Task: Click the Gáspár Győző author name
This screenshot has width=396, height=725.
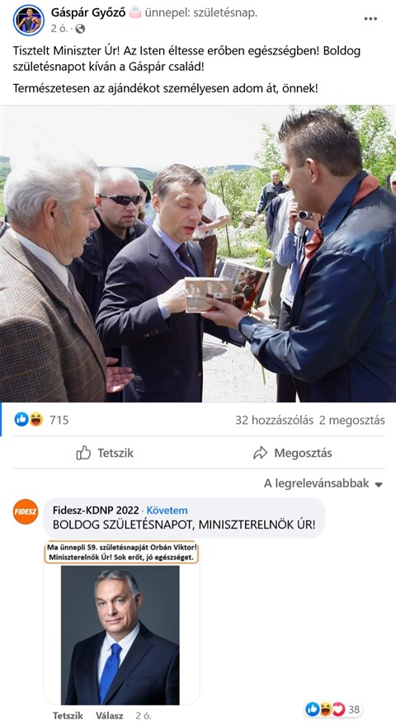Action: click(x=88, y=13)
